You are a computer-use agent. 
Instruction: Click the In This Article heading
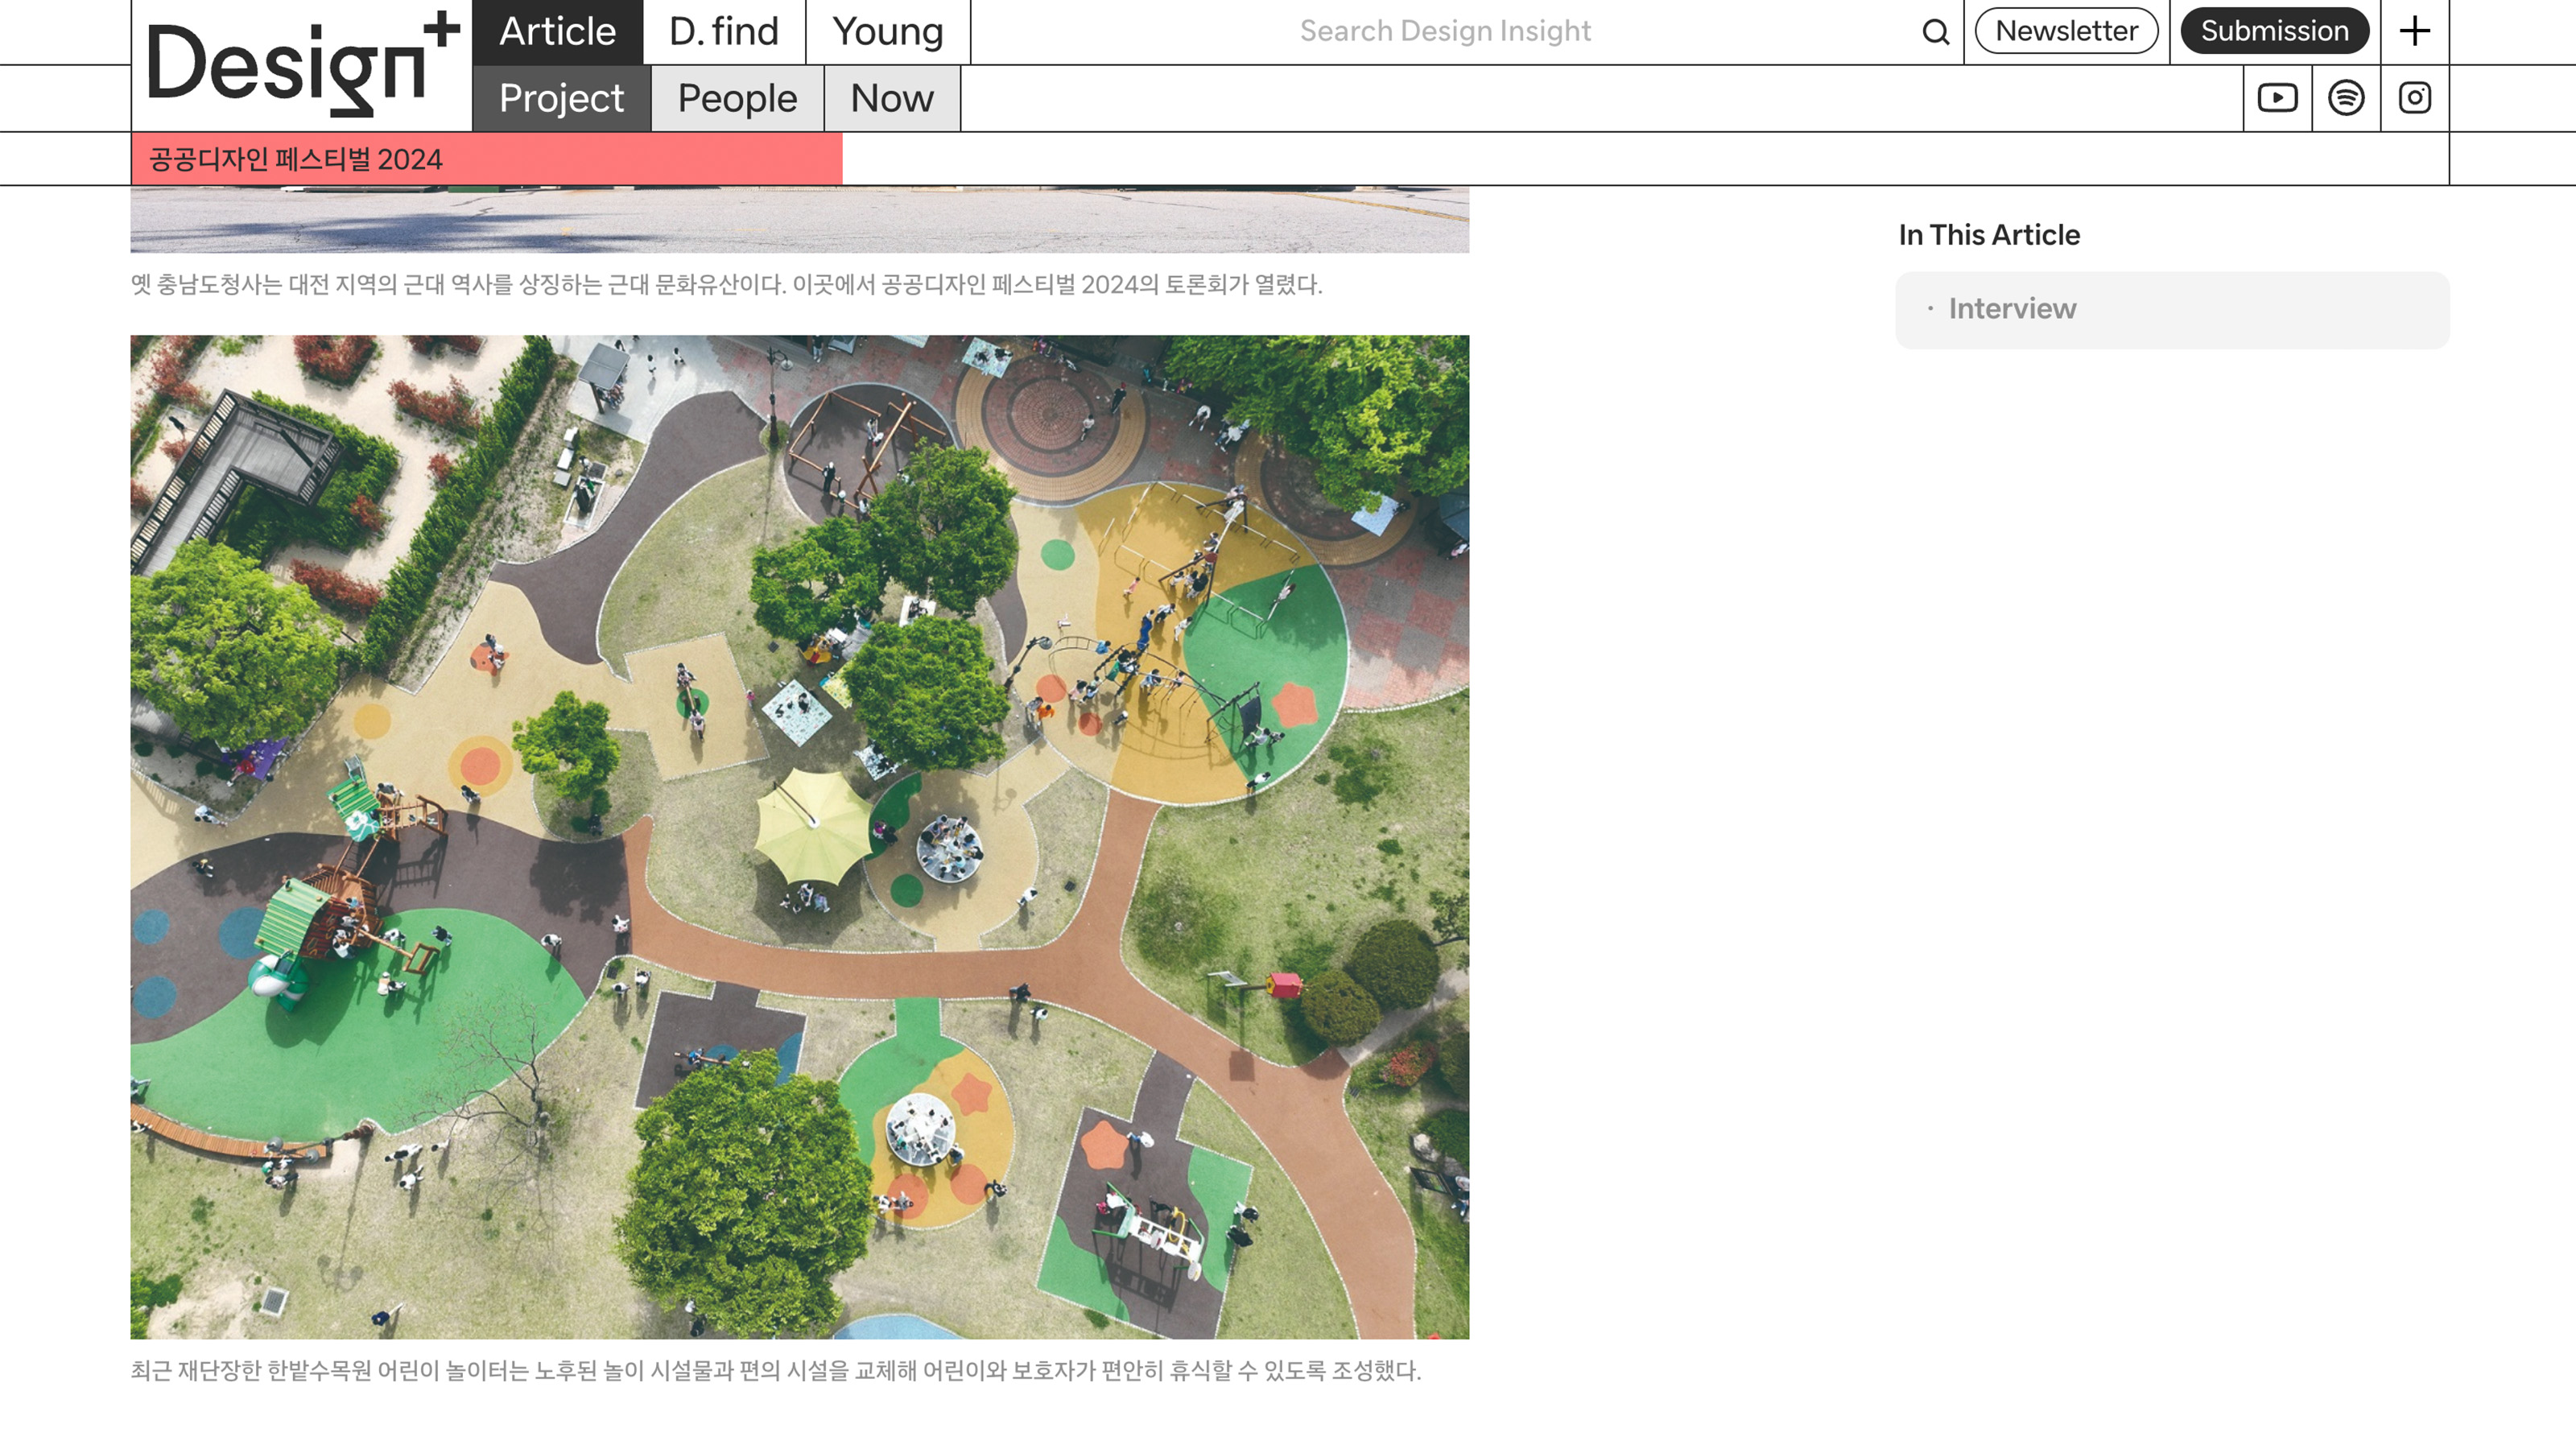(1988, 235)
